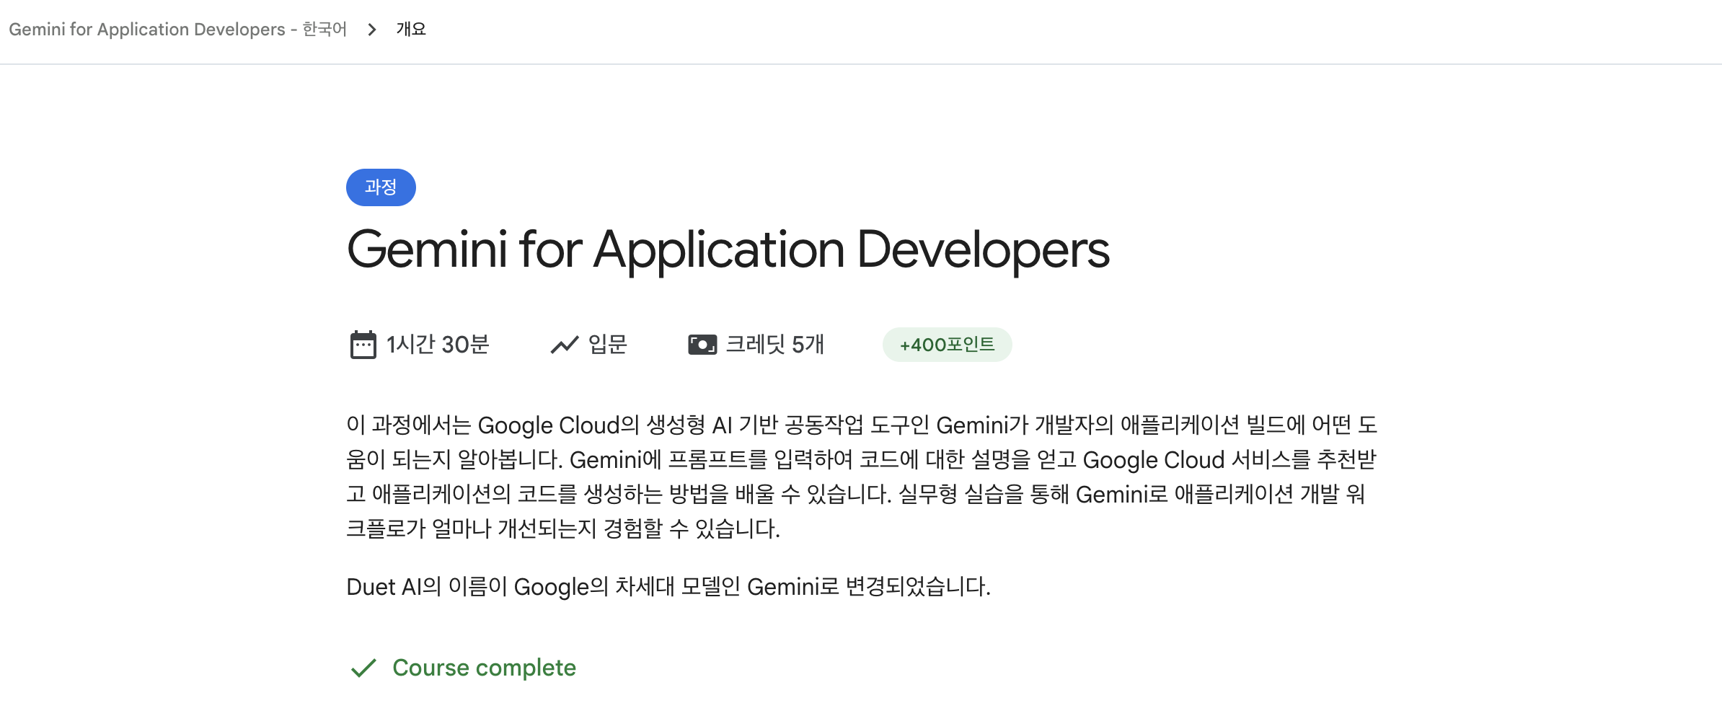Select the 개요 breadcrumb item
1722x721 pixels.
pyautogui.click(x=411, y=30)
